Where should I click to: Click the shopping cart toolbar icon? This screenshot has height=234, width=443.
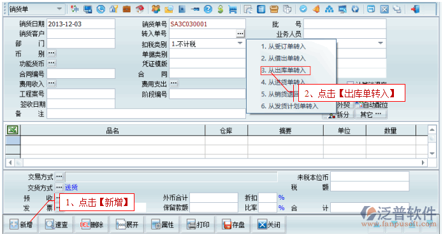coord(233,10)
